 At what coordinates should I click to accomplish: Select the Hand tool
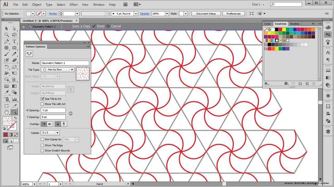[7, 112]
